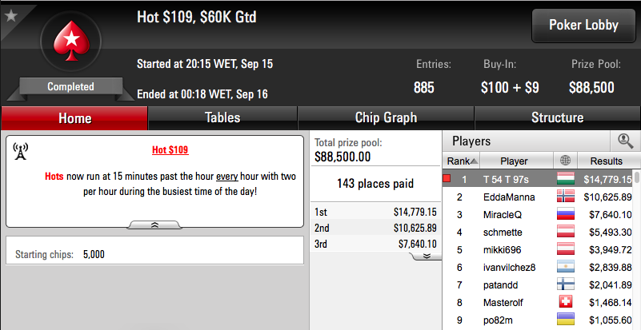The height and width of the screenshot is (330, 641).
Task: Sort players by Rank column arrow
Action: coord(474,161)
